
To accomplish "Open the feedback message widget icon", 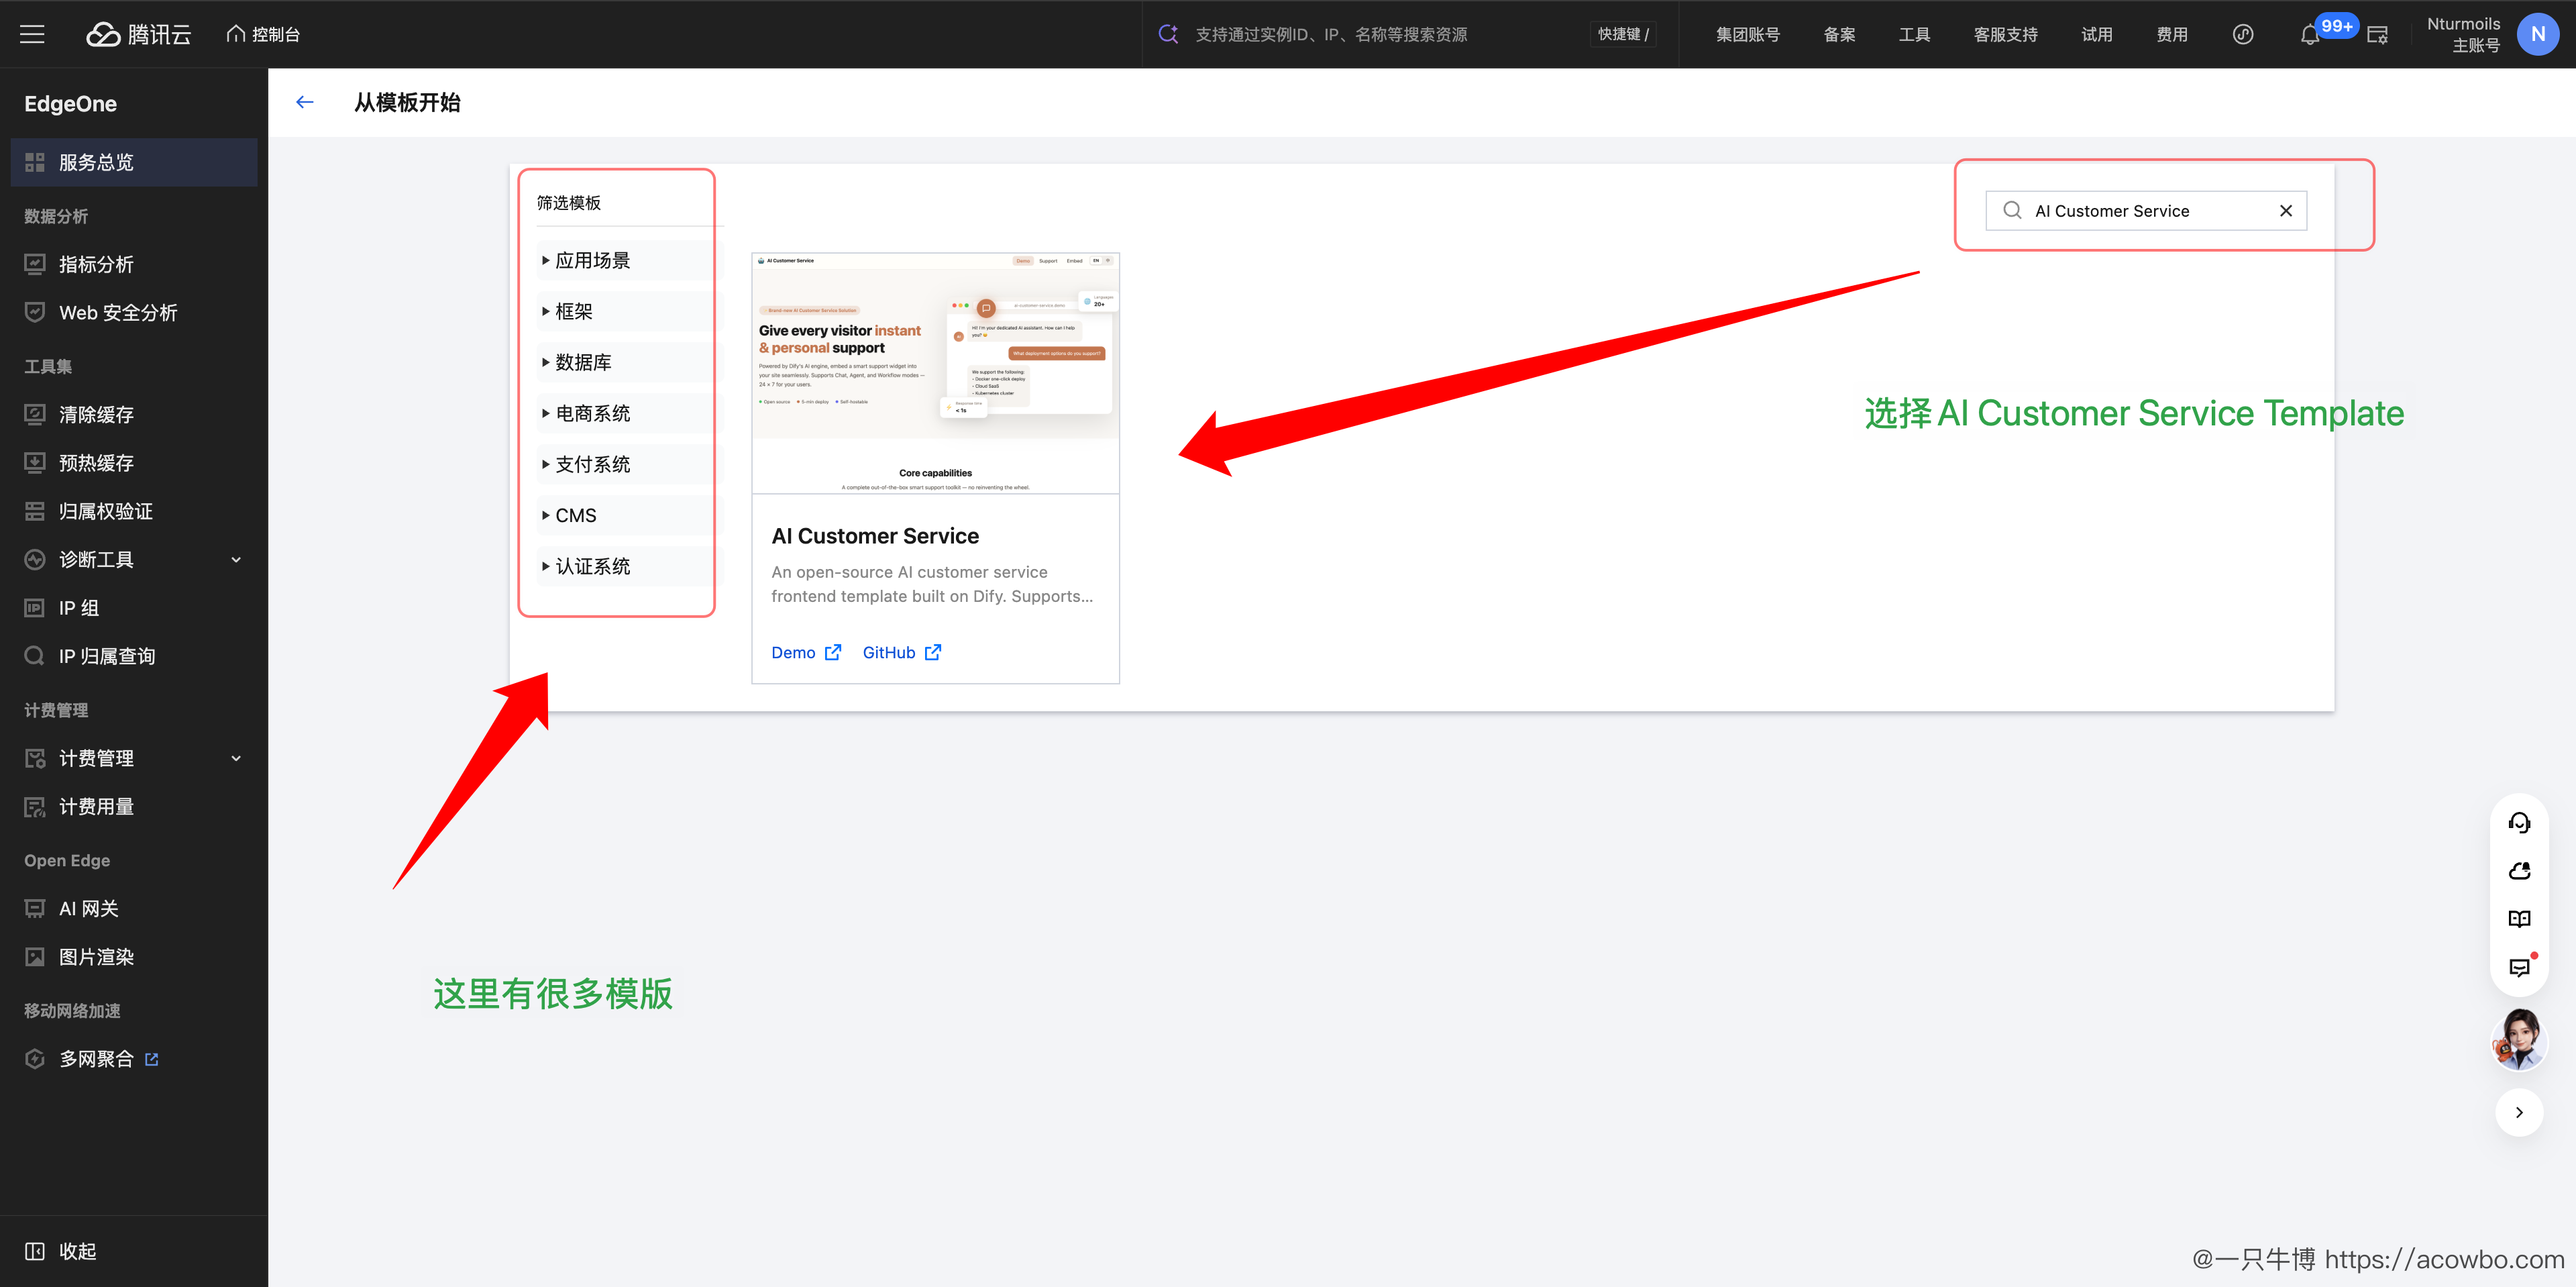I will coord(2519,967).
